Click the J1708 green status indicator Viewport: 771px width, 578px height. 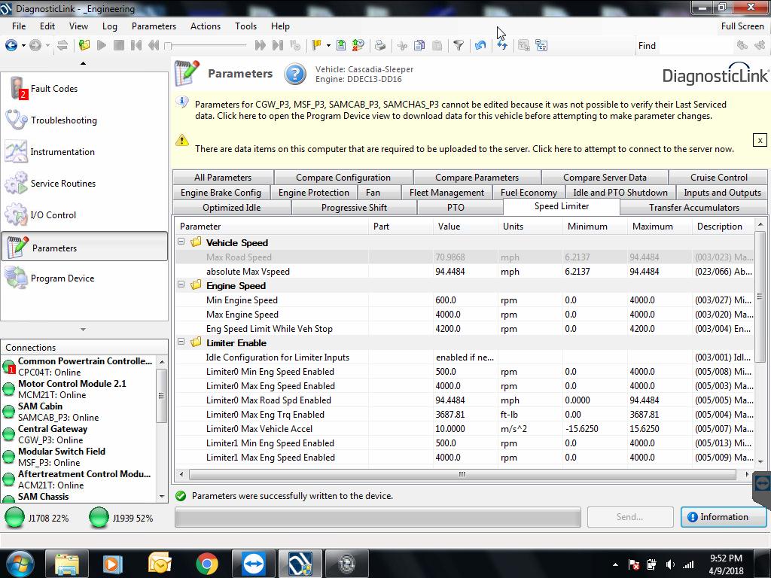pyautogui.click(x=15, y=518)
